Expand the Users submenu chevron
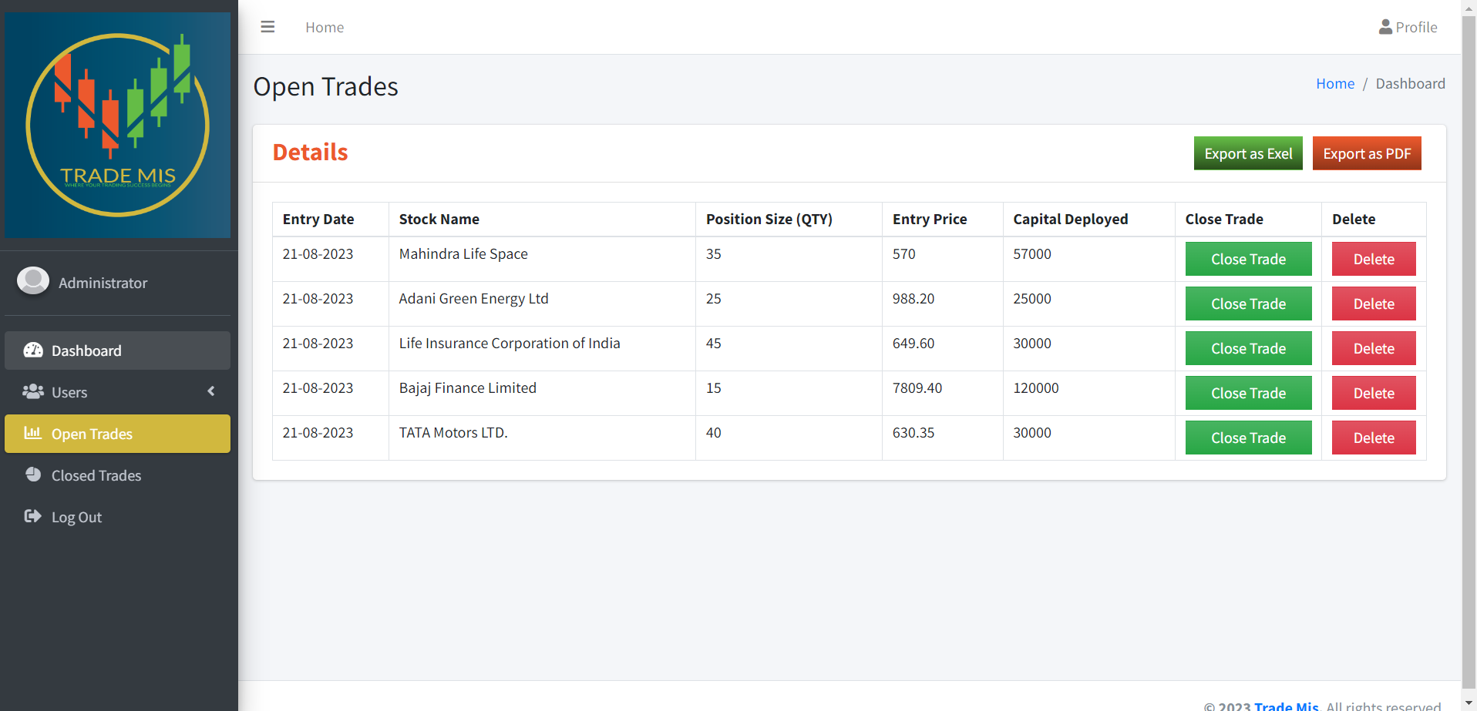The width and height of the screenshot is (1477, 711). pos(211,391)
